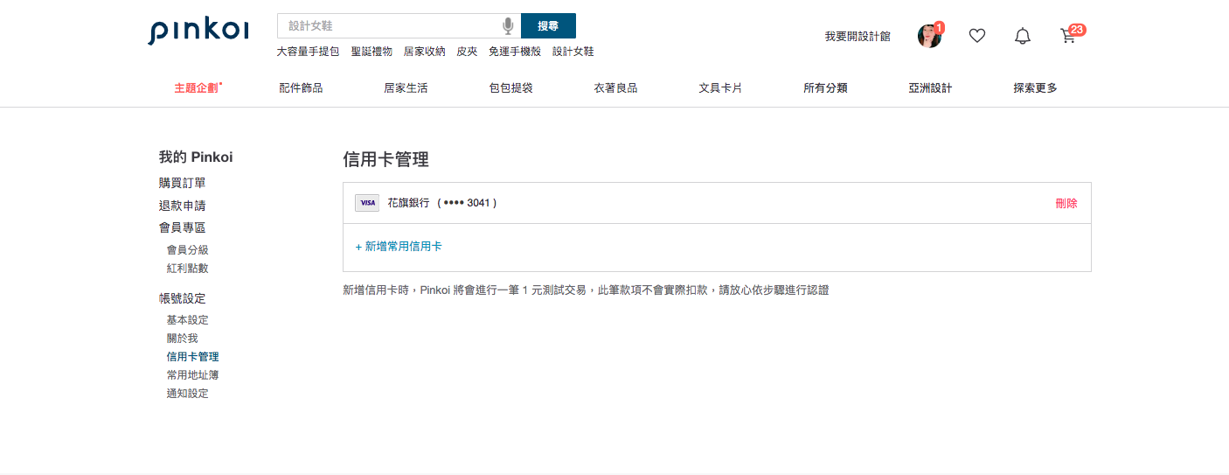
Task: Open the 衣著良品 category menu
Action: (x=615, y=88)
